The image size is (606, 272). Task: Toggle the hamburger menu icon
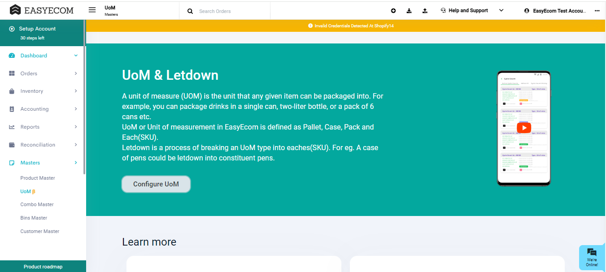92,10
